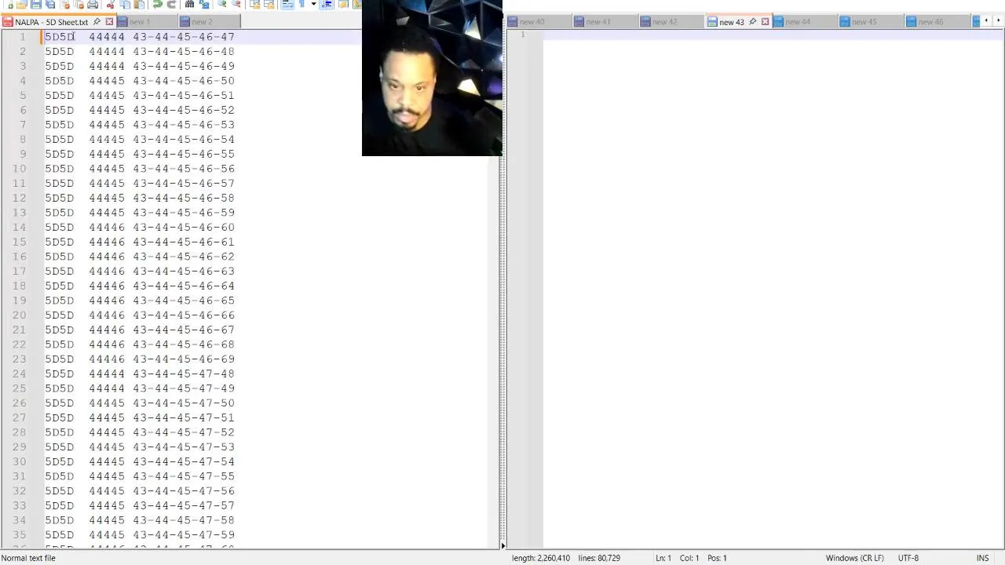Click the value 44446 on line 20

point(107,315)
